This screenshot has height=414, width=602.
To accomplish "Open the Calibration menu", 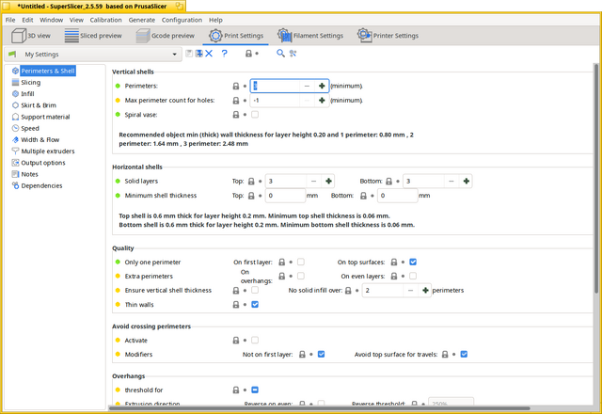I will pyautogui.click(x=105, y=20).
